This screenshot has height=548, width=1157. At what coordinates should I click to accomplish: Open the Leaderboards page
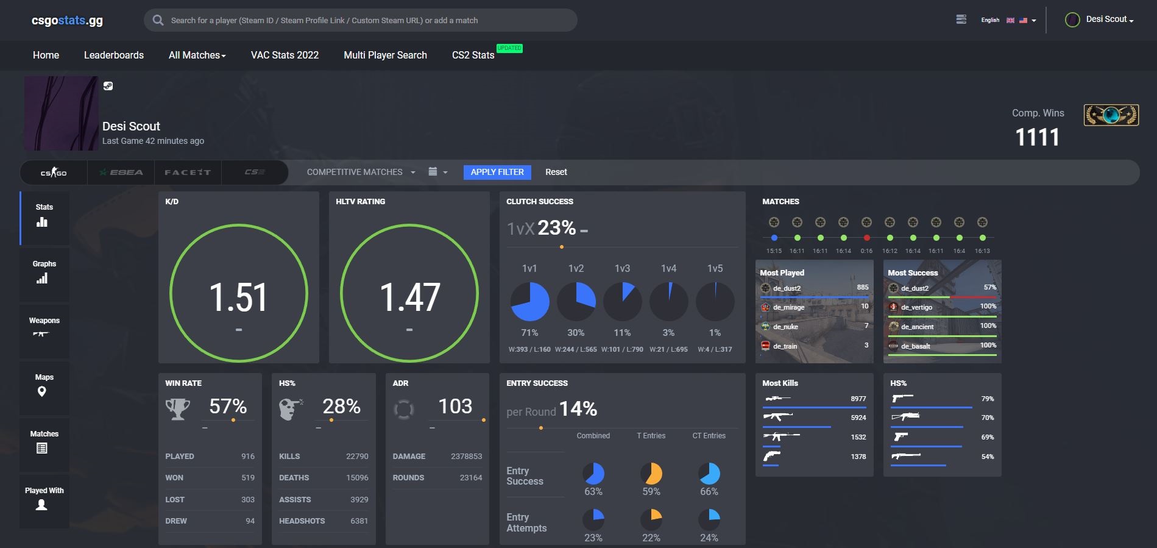coord(114,55)
